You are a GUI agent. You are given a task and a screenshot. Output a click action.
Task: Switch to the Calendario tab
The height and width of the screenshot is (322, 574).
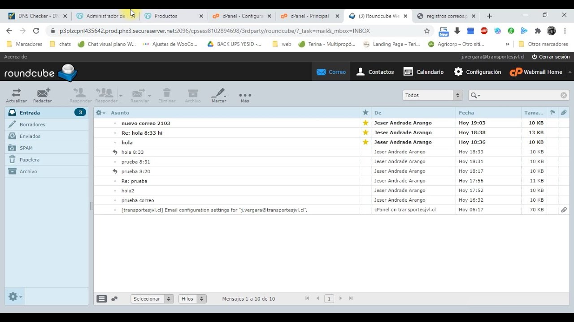tap(424, 72)
